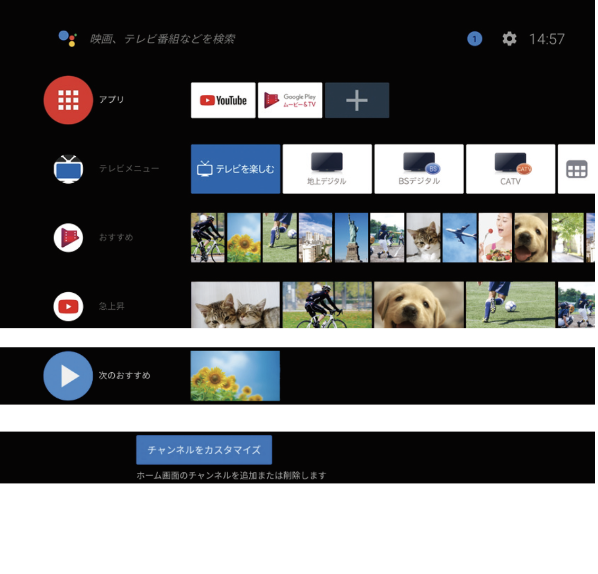Switch to CATV input
Viewport: 598px width, 574px height.
511,169
